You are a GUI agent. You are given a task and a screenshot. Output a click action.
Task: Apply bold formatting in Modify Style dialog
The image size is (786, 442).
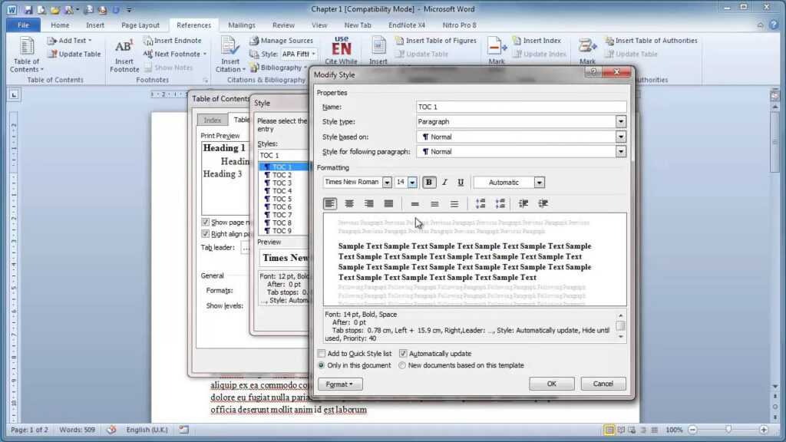[428, 182]
